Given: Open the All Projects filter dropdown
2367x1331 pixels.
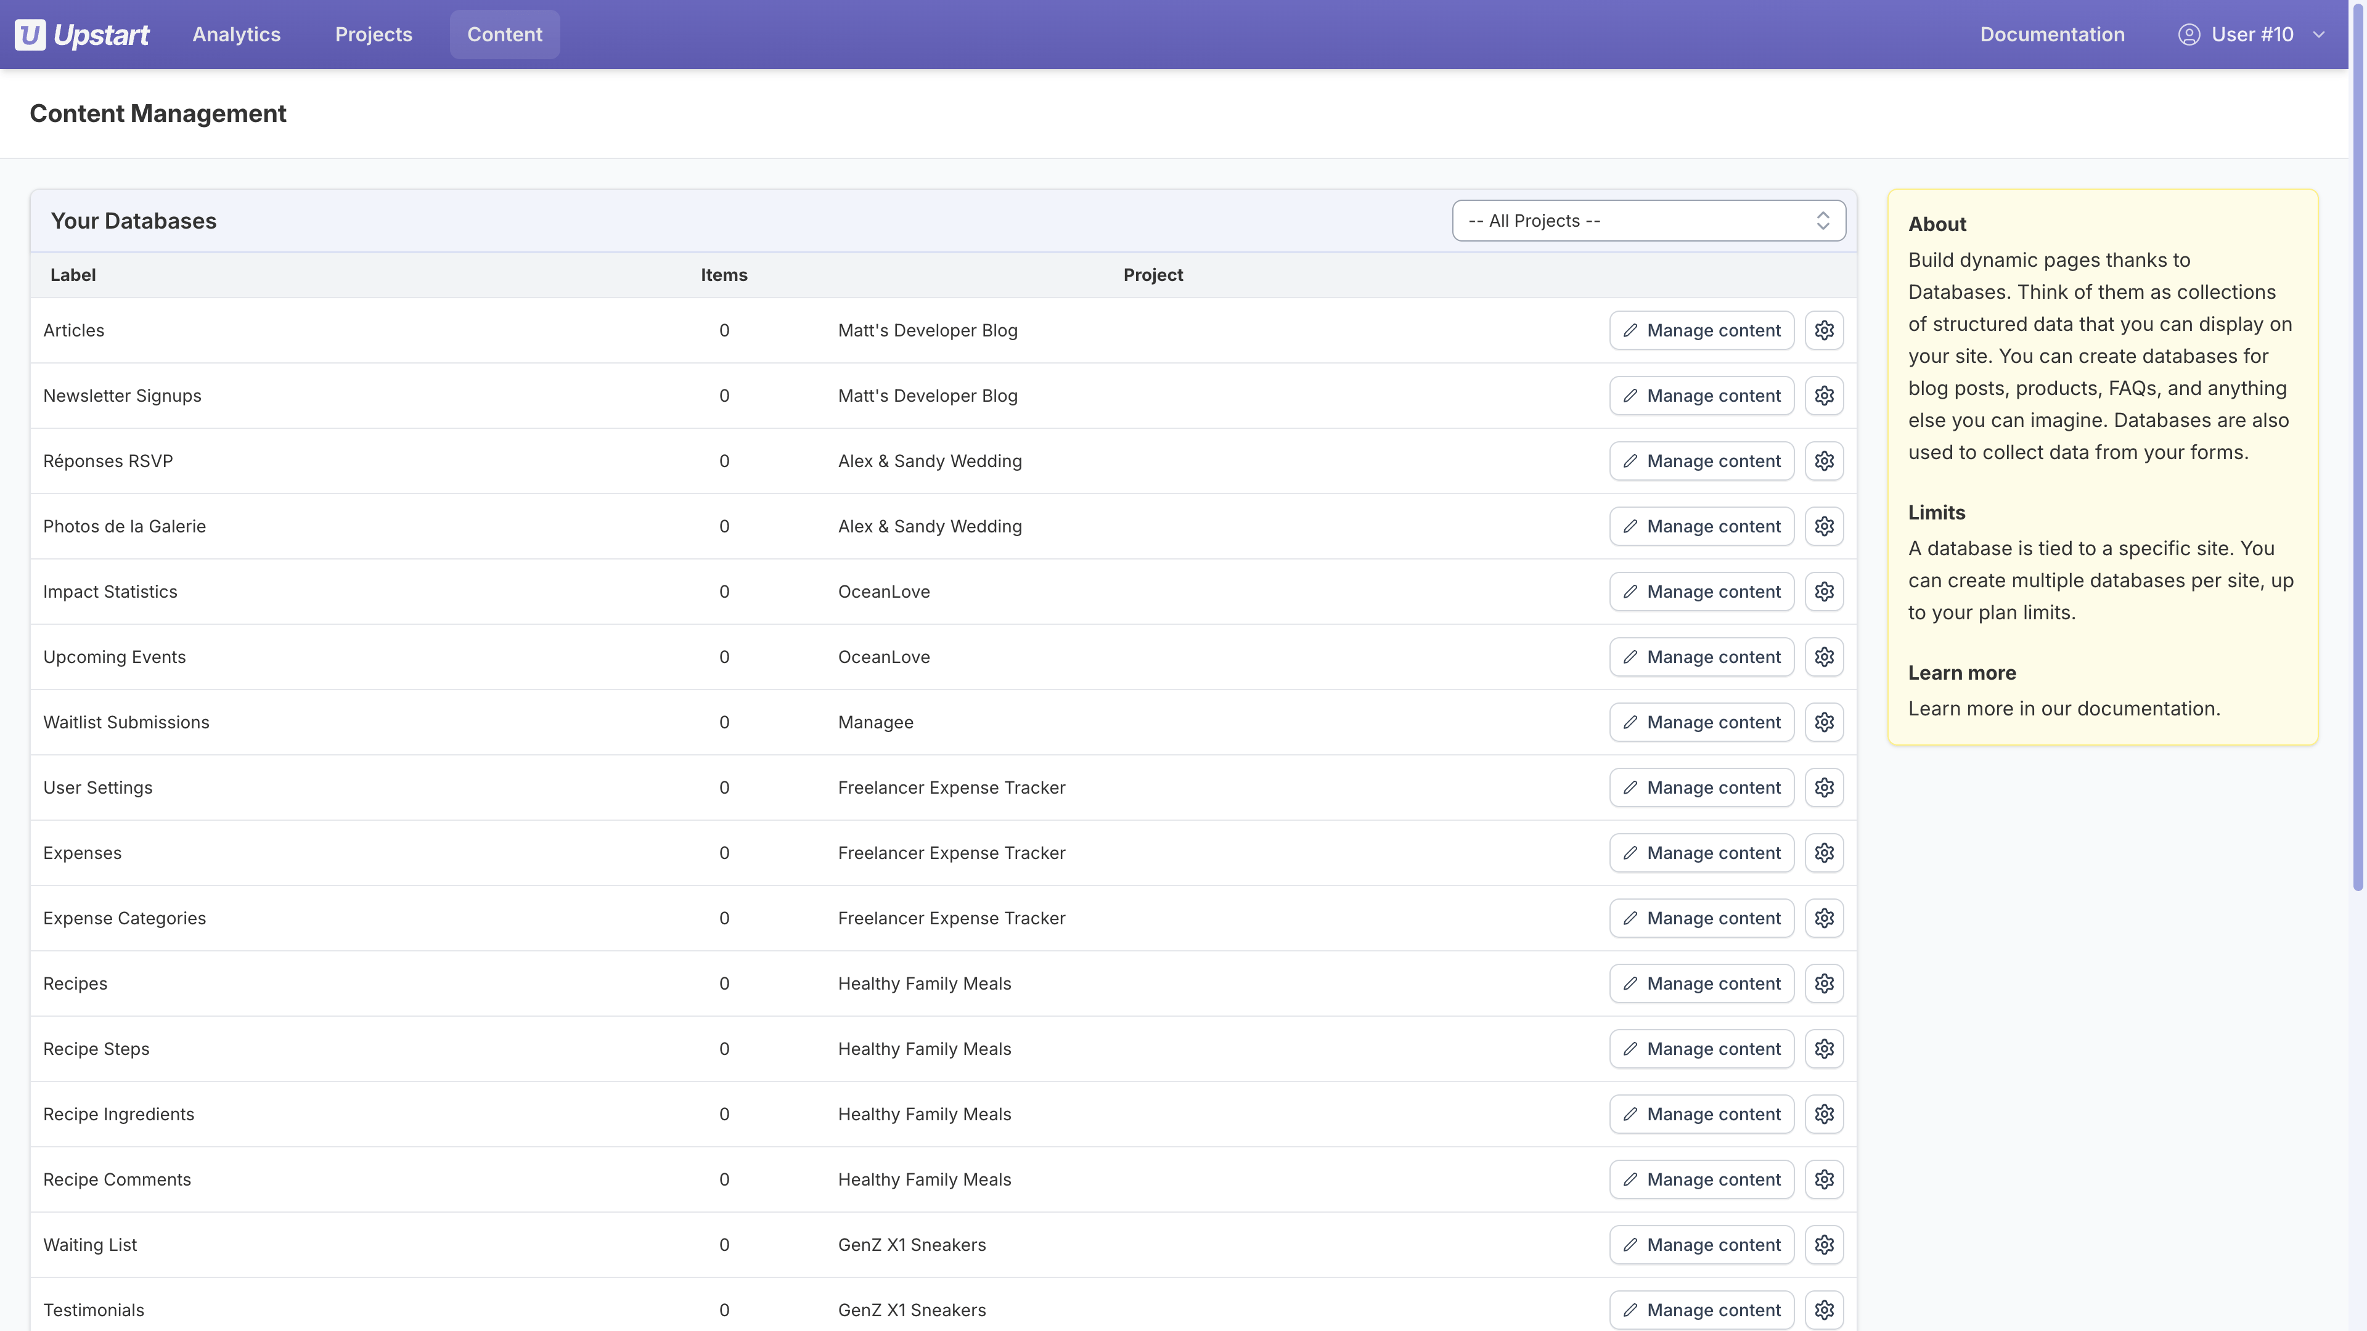Looking at the screenshot, I should tap(1648, 221).
